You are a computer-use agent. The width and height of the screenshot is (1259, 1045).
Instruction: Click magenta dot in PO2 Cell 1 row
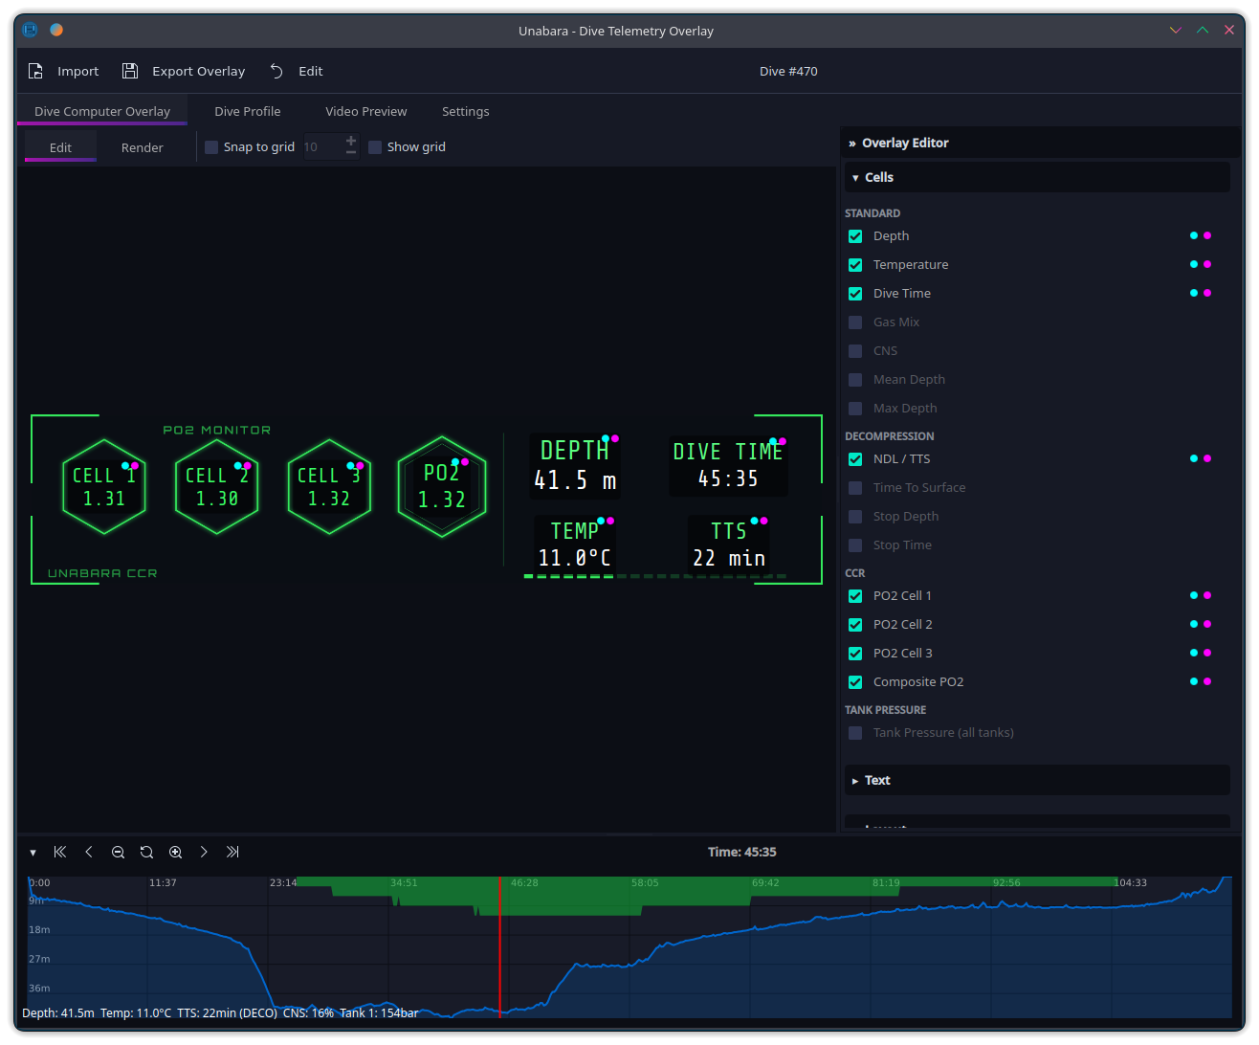coord(1207,595)
